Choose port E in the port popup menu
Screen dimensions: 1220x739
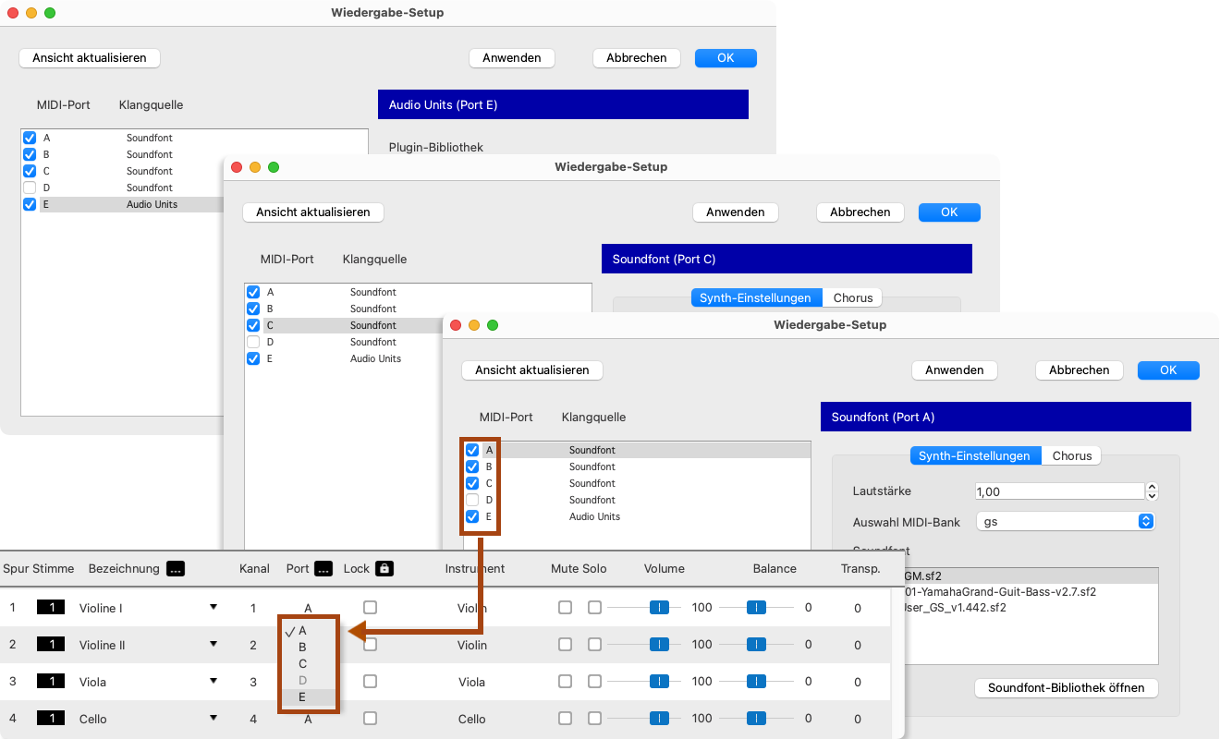pos(302,697)
